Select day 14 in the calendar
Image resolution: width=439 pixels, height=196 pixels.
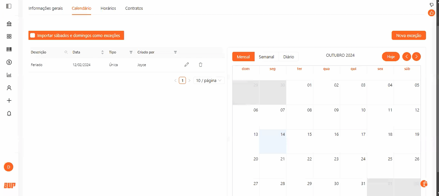[273, 142]
